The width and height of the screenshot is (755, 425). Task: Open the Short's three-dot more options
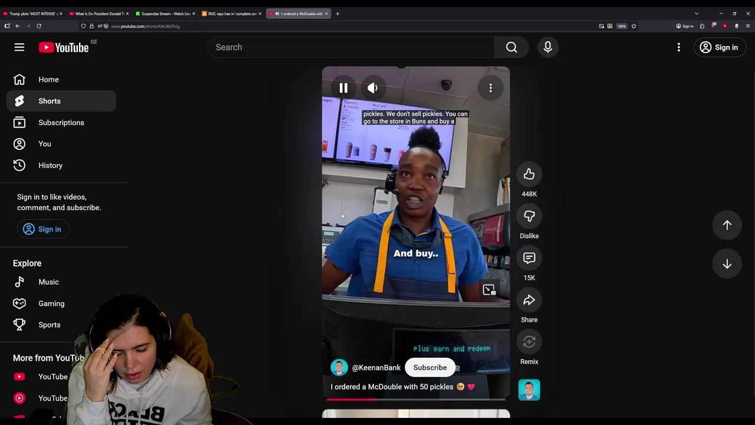tap(490, 88)
